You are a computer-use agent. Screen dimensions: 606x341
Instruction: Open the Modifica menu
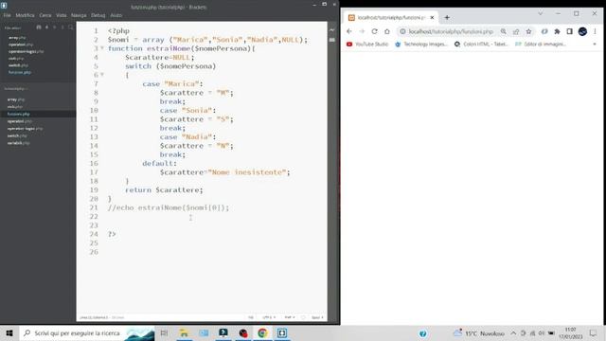(26, 15)
